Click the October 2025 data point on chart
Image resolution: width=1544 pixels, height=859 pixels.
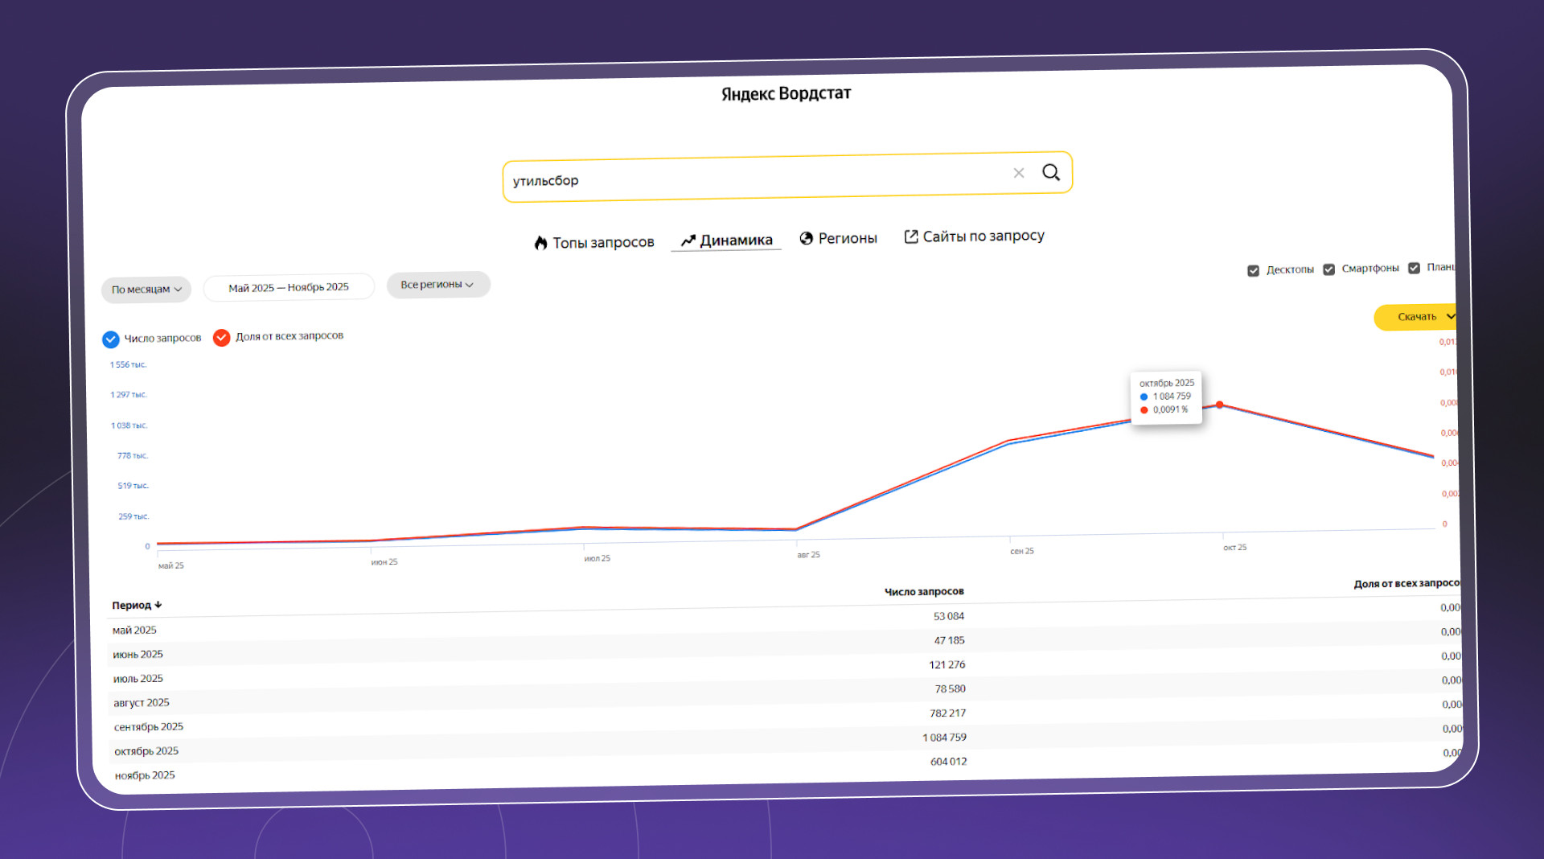click(x=1220, y=405)
